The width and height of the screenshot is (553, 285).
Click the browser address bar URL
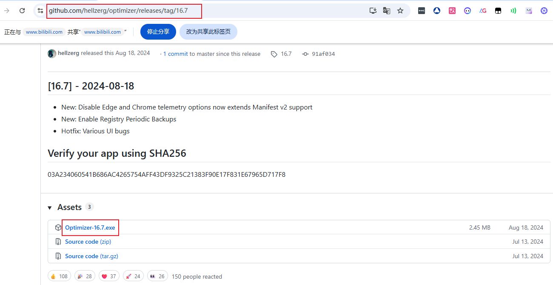123,11
